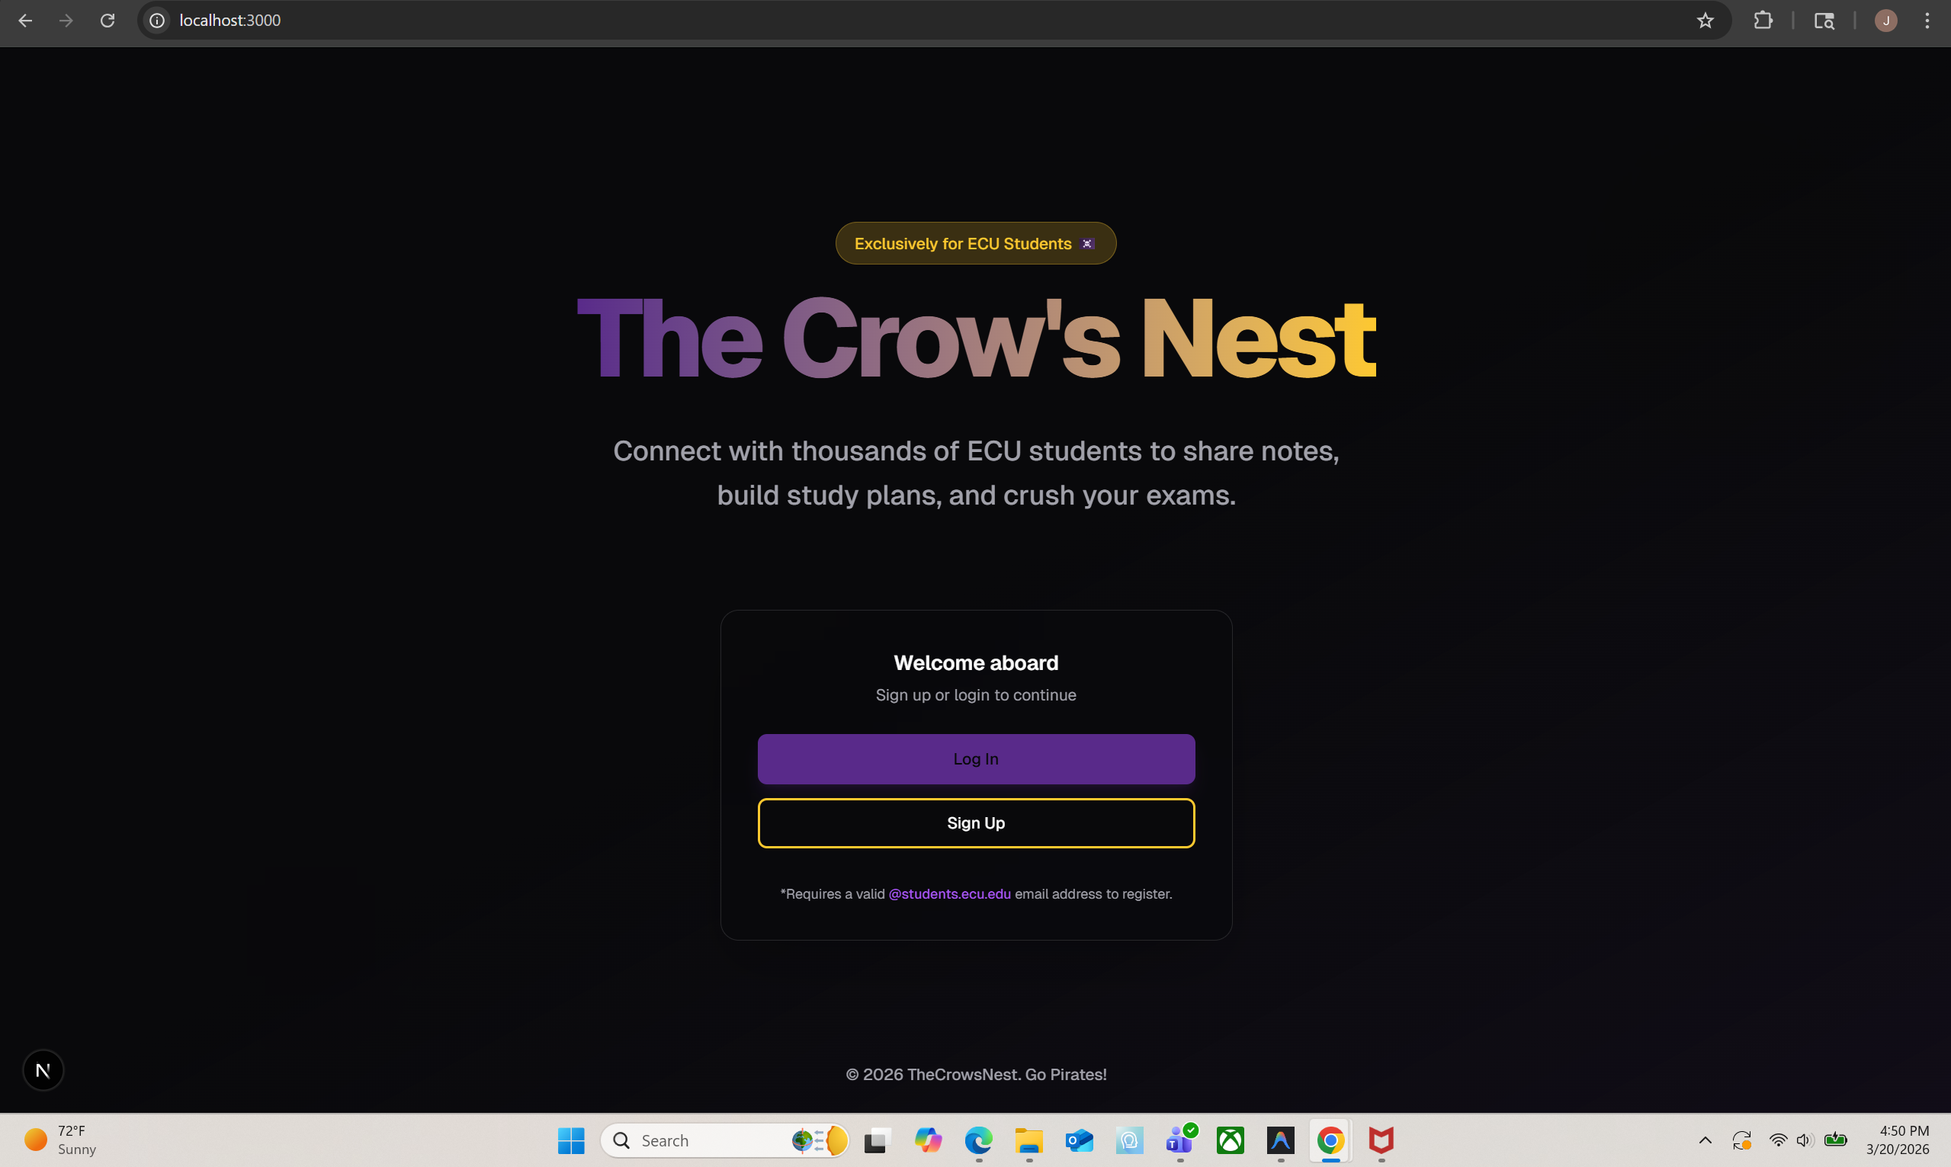Click the taskbar Search box
This screenshot has height=1167, width=1951.
click(x=724, y=1140)
